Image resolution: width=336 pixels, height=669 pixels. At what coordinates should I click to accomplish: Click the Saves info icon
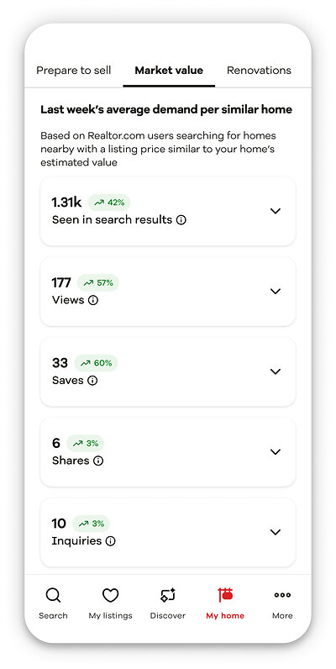click(x=92, y=381)
